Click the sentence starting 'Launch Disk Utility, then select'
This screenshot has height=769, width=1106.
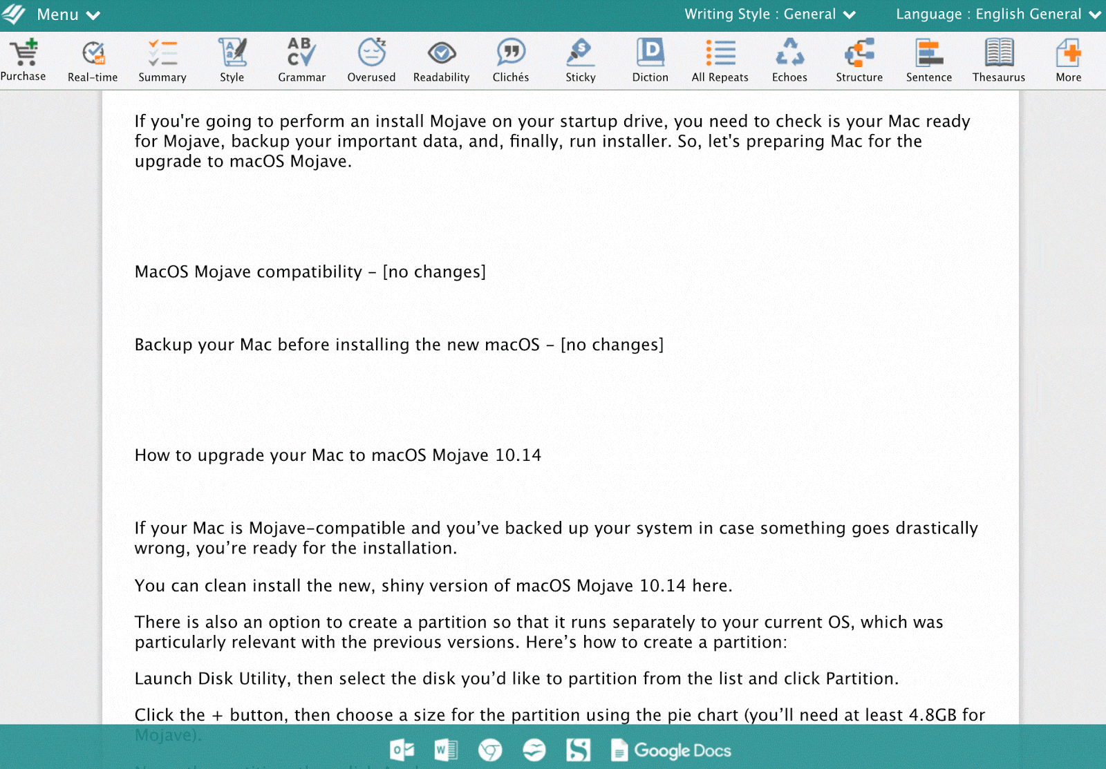[x=516, y=678]
